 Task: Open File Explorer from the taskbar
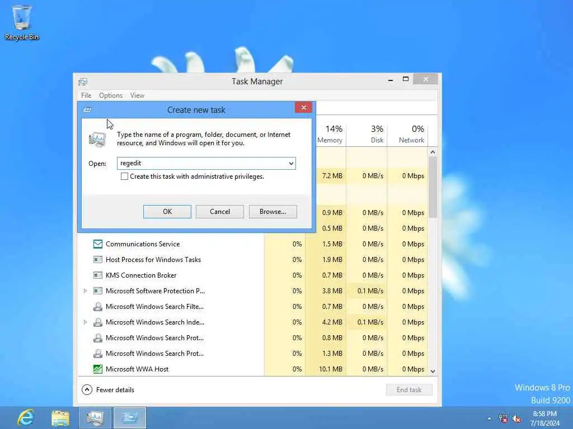coord(60,418)
